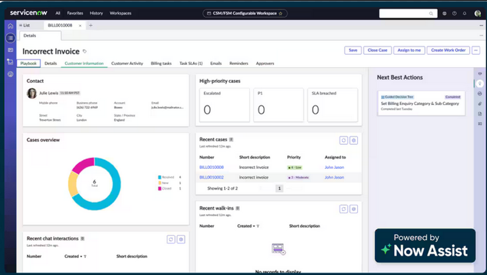Add a new tab with plus icon
This screenshot has width=487, height=275.
pyautogui.click(x=91, y=26)
